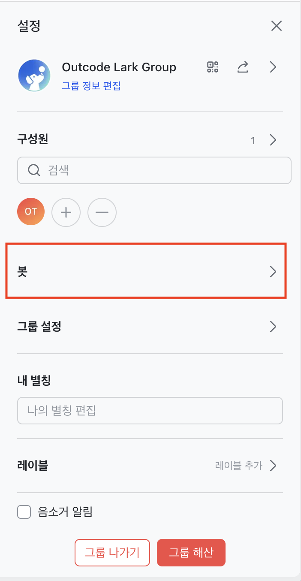Click the remove member minus icon

coord(102,212)
